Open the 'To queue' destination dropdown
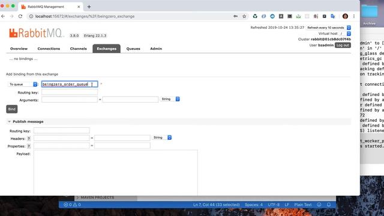Screen dimensions: 384x216 (22, 84)
